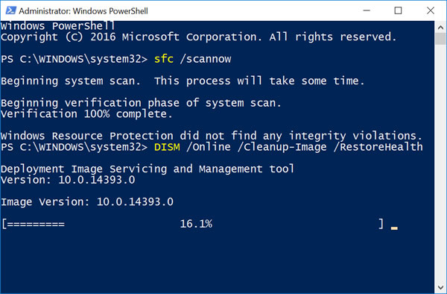
Task: Click the Administrator: Windows PowerShell title text
Action: 83,11
